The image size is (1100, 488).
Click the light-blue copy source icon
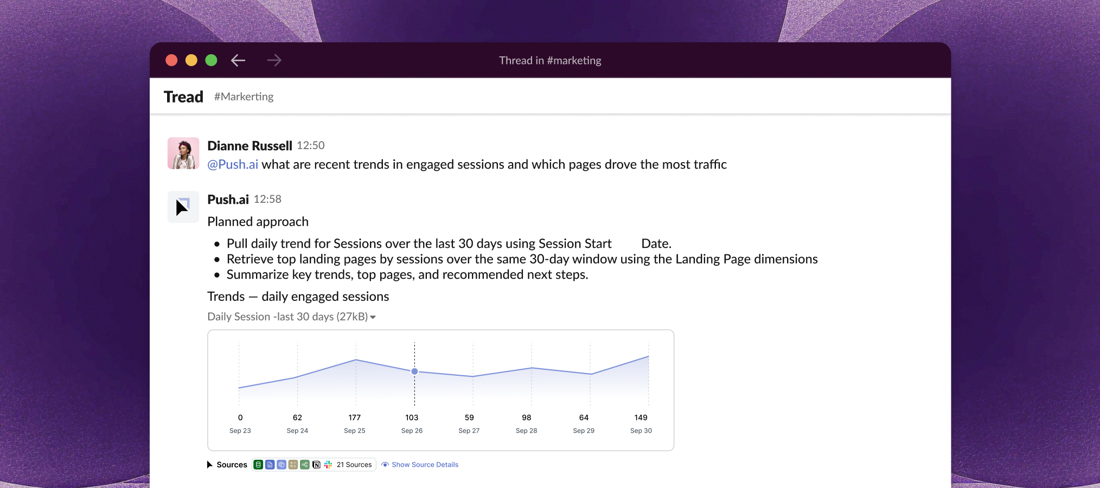tap(282, 465)
